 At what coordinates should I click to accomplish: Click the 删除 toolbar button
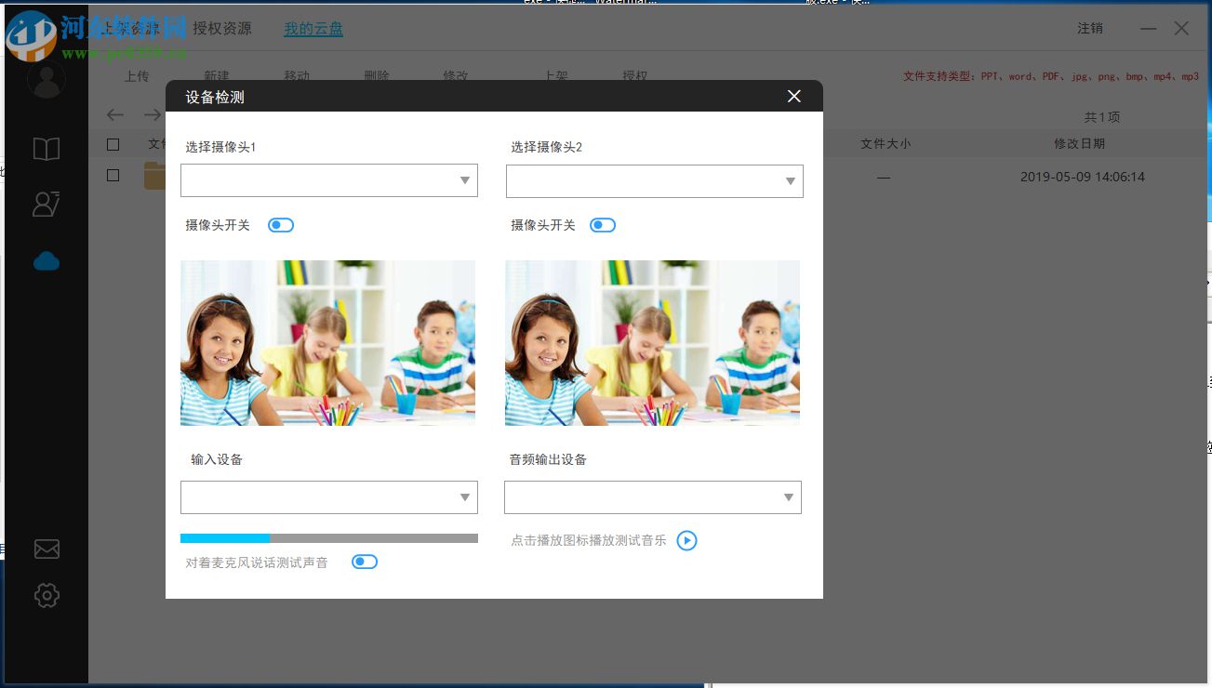377,76
